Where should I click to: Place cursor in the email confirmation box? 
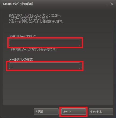[x=45, y=66]
